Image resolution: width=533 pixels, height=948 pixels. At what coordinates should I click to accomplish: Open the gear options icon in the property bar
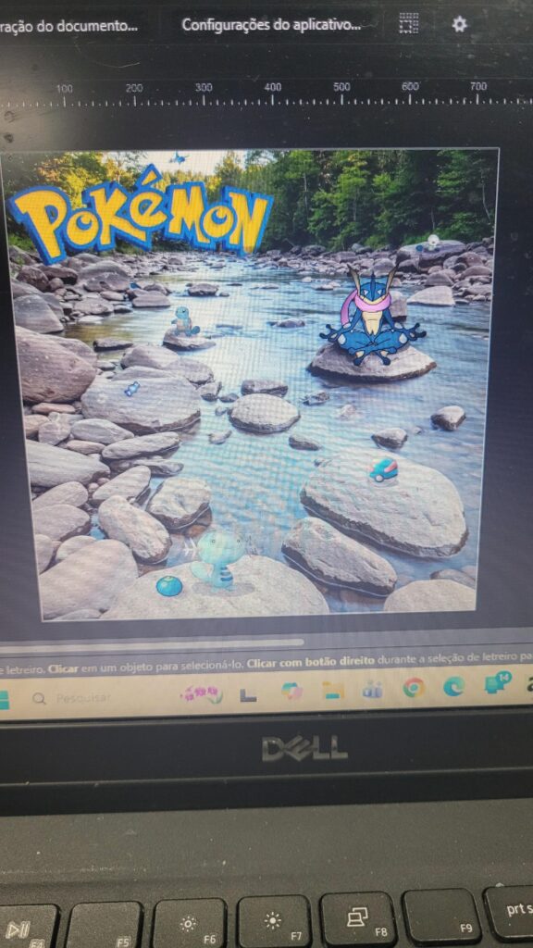point(459,24)
